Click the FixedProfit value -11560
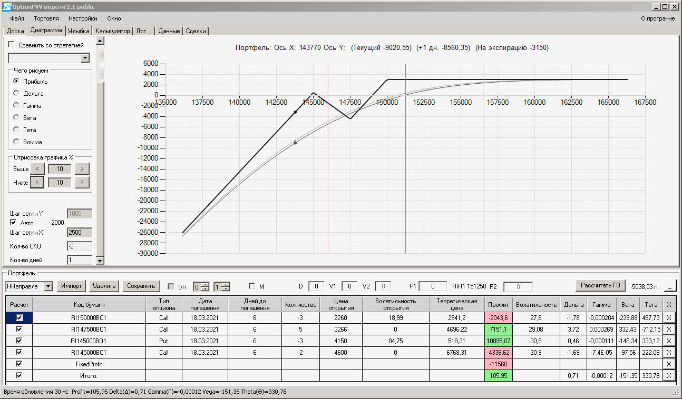 [x=498, y=364]
